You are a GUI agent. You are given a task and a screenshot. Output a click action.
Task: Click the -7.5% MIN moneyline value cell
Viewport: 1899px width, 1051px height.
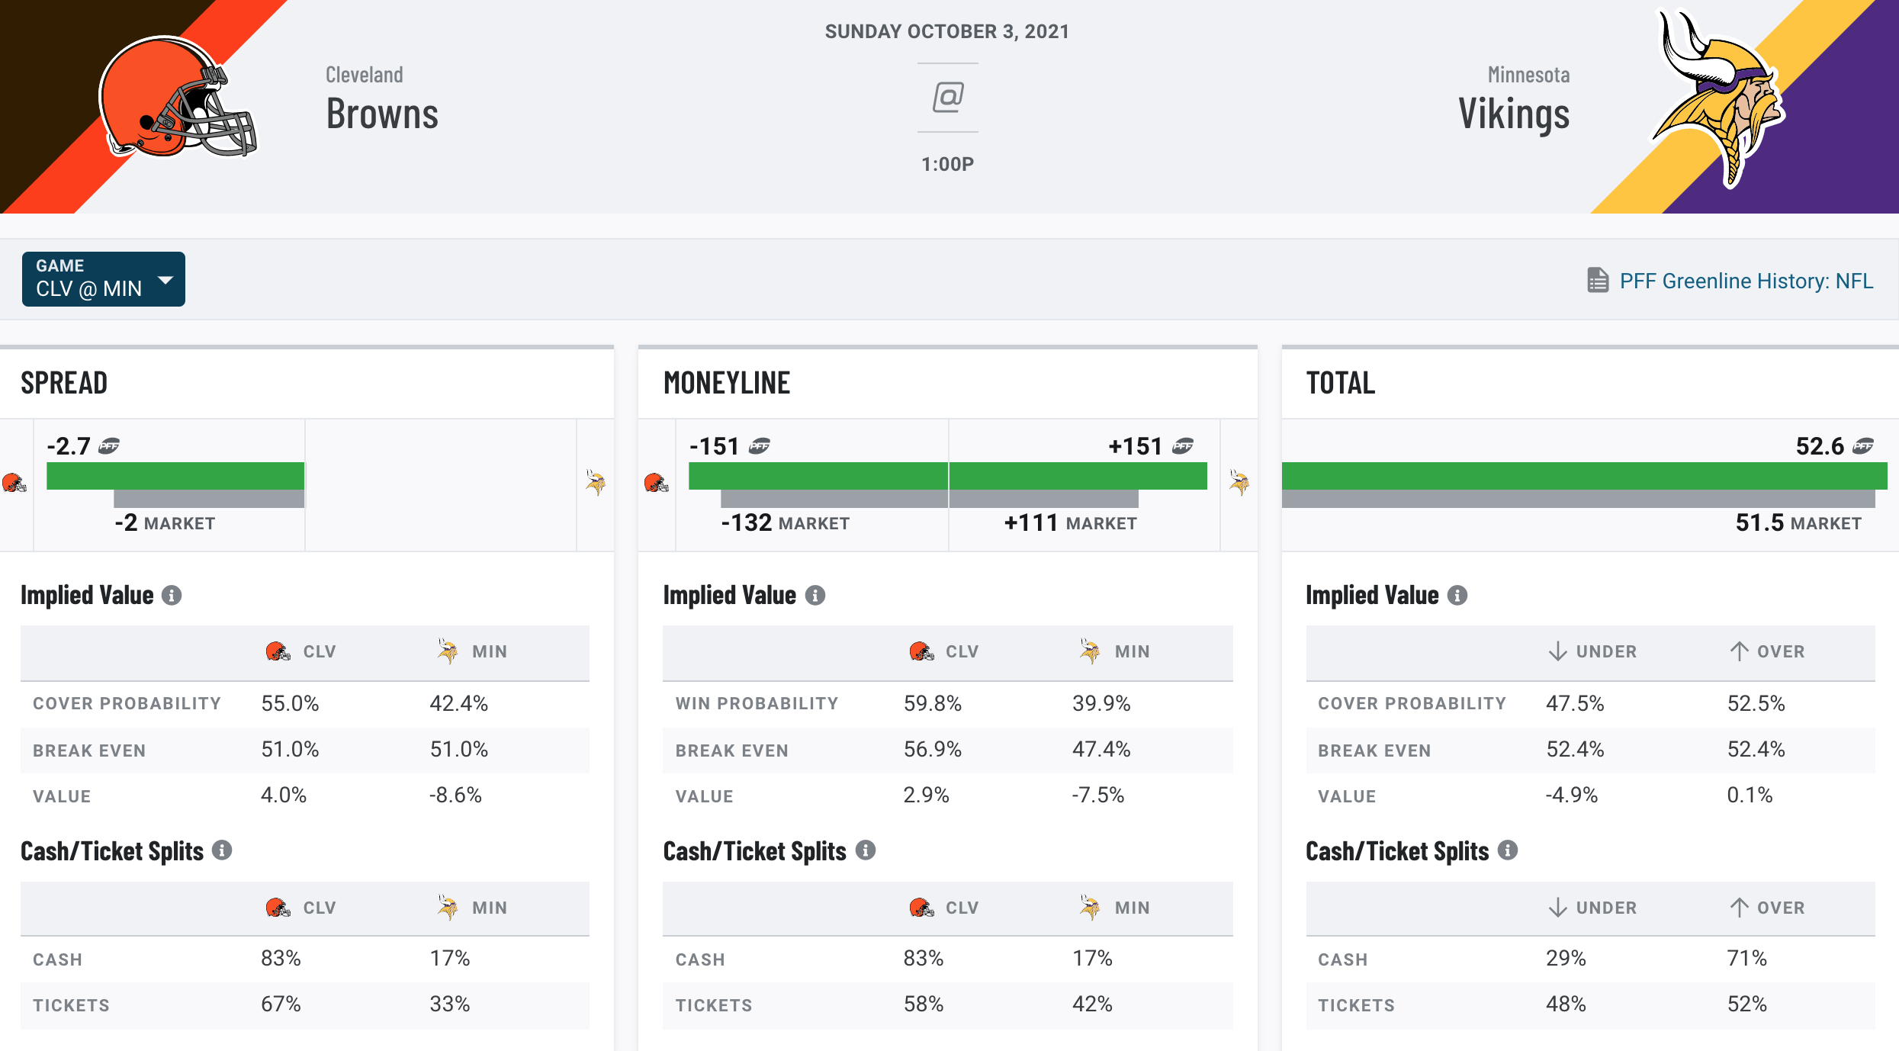click(1098, 795)
